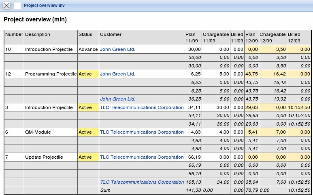Image resolution: width=313 pixels, height=195 pixels.
Task: Click the Customer column header
Action: click(111, 35)
